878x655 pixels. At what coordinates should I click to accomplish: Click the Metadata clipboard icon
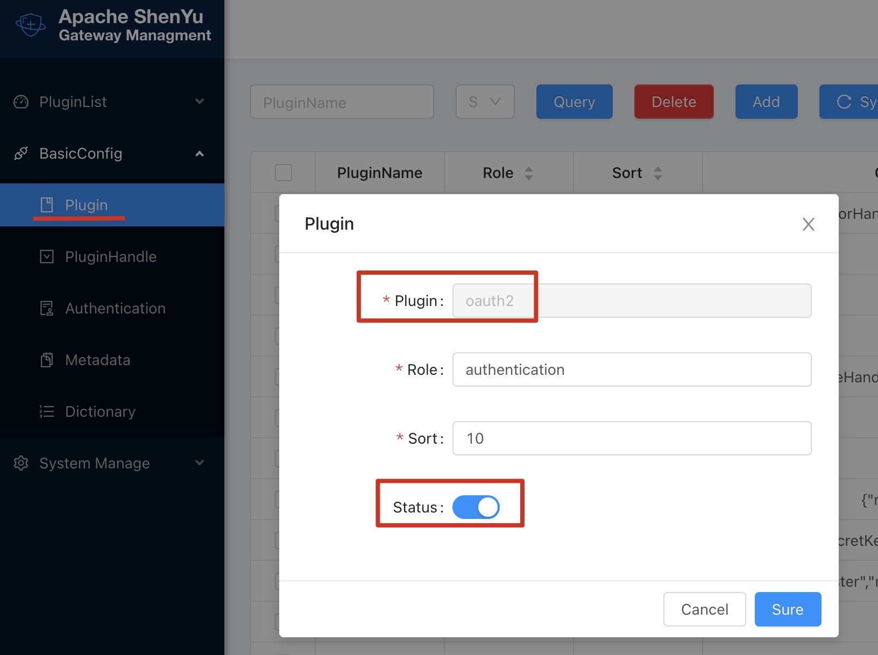[47, 360]
